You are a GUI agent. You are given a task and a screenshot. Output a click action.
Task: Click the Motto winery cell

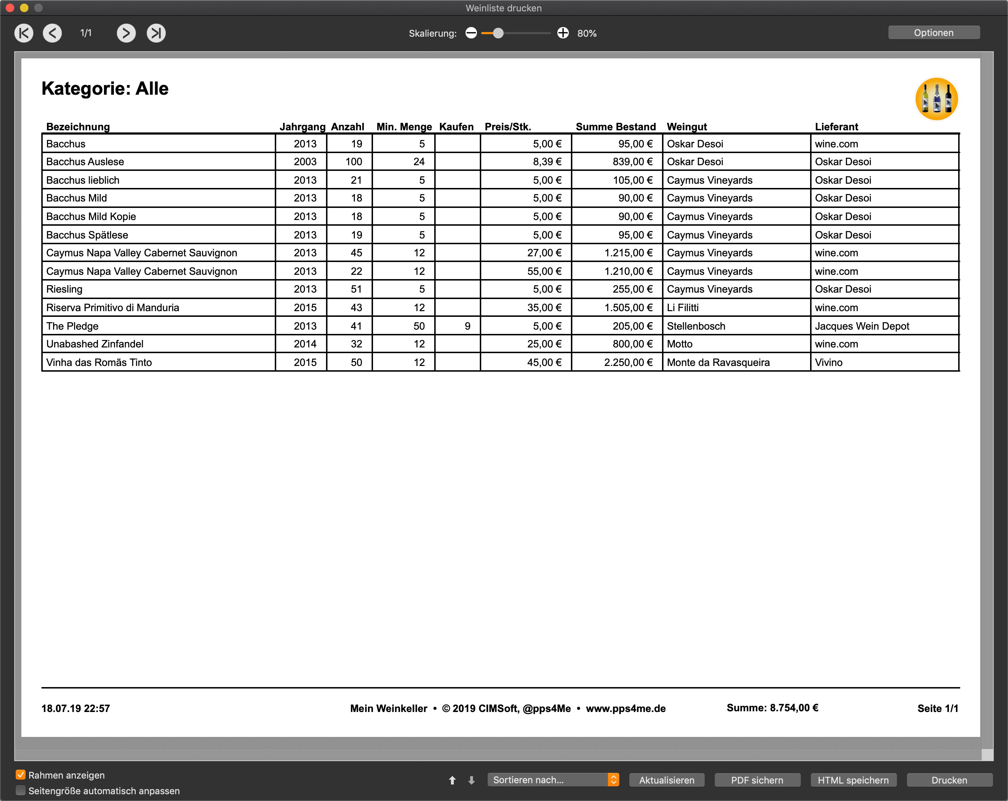pos(679,344)
